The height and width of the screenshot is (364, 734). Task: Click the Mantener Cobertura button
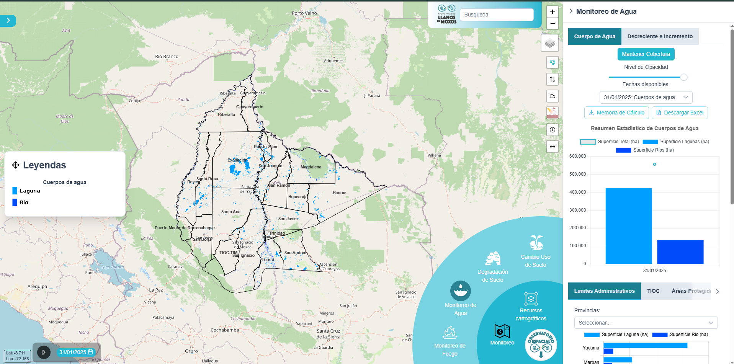coord(646,54)
